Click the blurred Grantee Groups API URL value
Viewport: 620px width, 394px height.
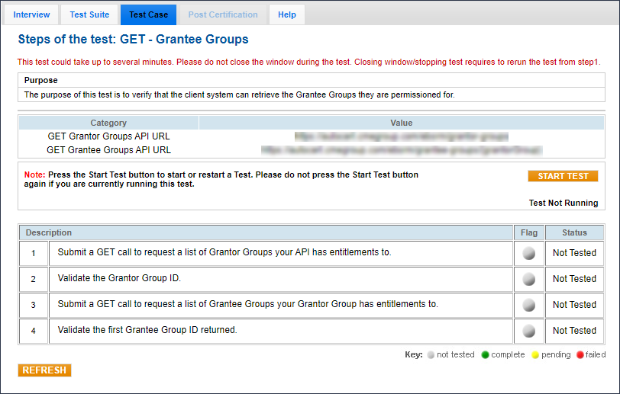click(x=401, y=150)
